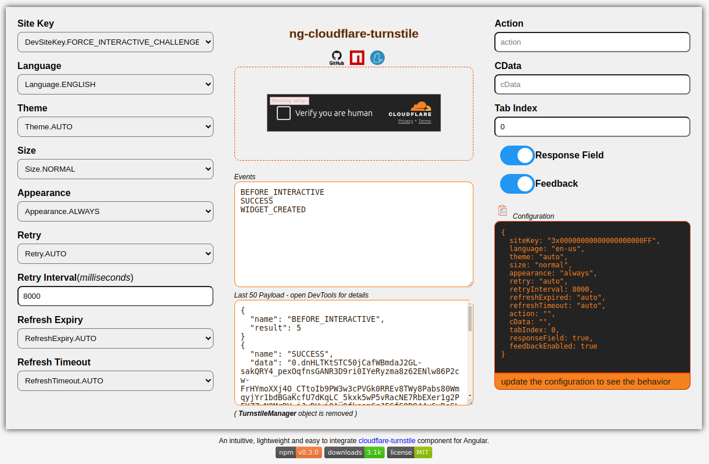
Task: Copy configuration with the clipboard icon
Action: point(502,211)
